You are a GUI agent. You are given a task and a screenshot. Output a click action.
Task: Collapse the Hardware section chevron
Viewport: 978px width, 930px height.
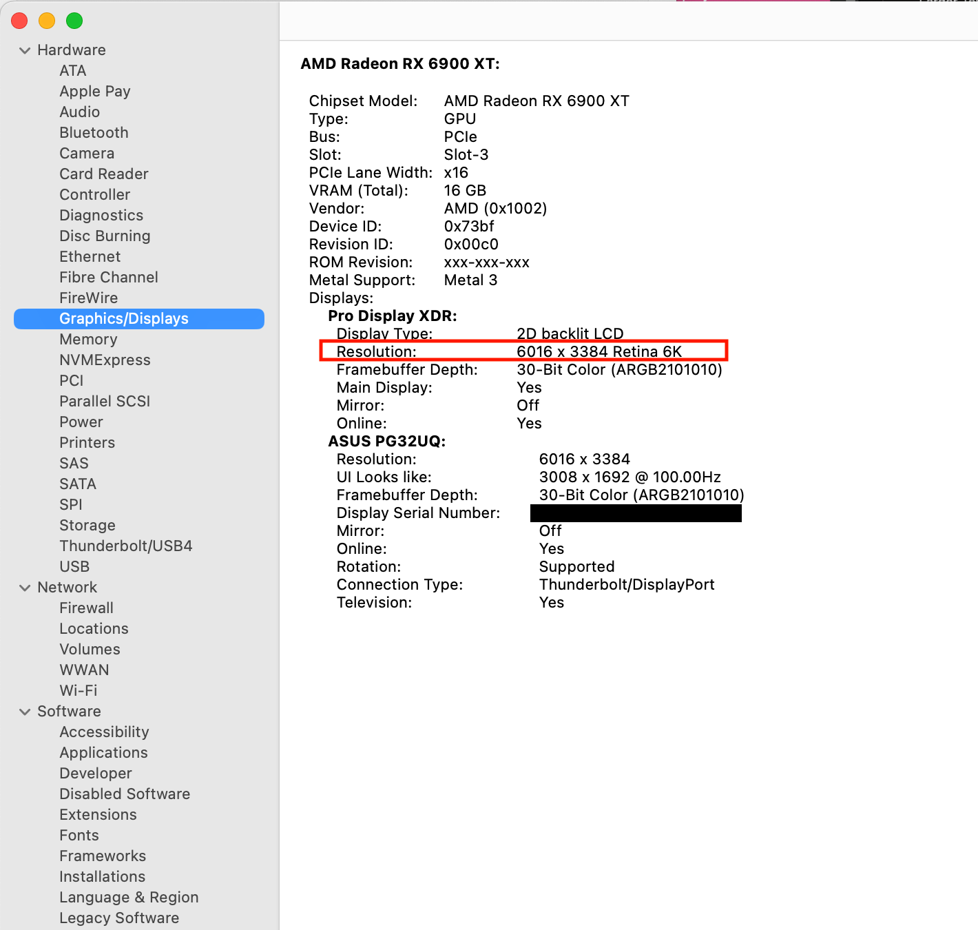click(25, 50)
